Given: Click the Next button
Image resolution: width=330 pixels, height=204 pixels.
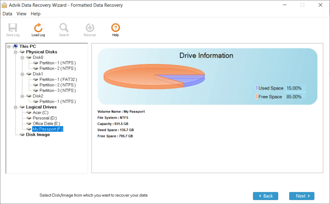Looking at the screenshot, I should (x=302, y=196).
